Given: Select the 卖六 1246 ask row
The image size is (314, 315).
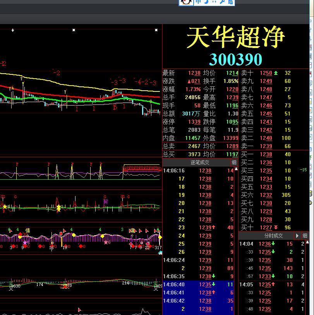Looking at the screenshot, I should point(274,105).
